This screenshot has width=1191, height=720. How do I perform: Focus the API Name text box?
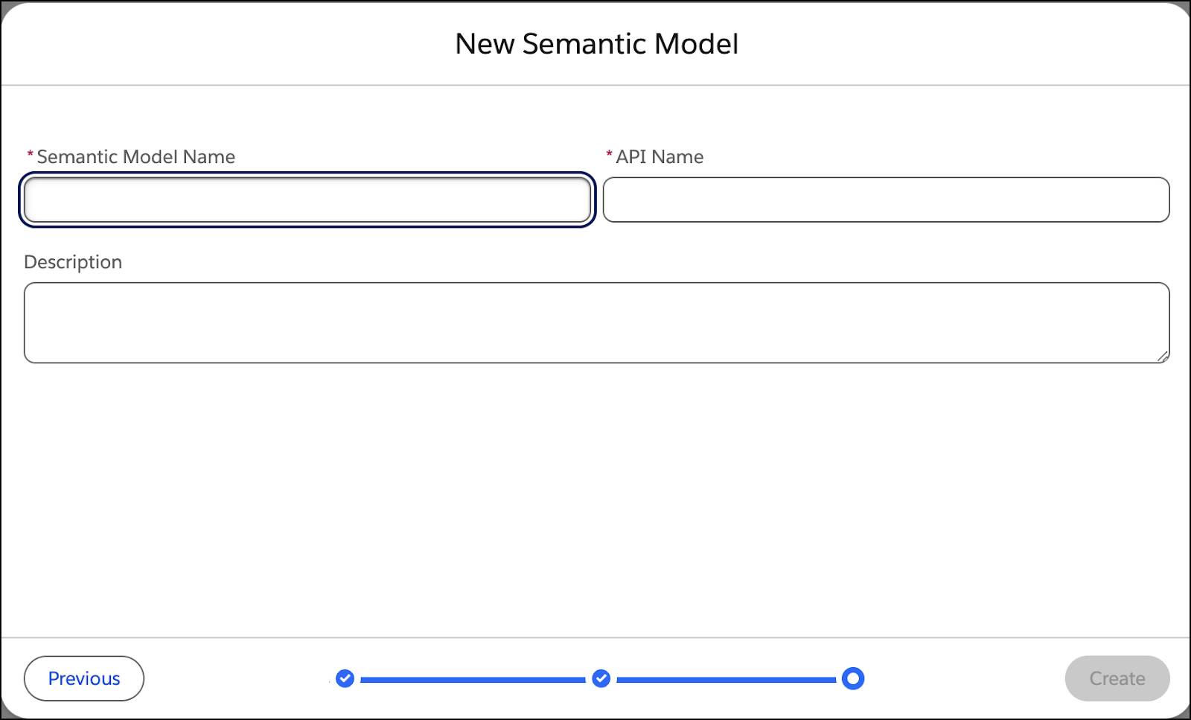pyautogui.click(x=886, y=200)
